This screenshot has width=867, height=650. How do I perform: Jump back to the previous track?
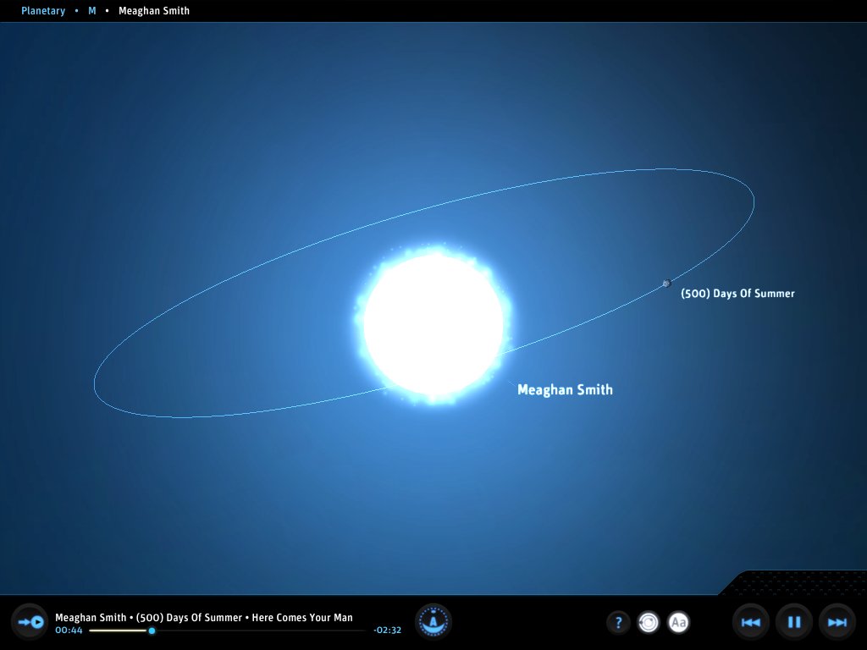[750, 621]
